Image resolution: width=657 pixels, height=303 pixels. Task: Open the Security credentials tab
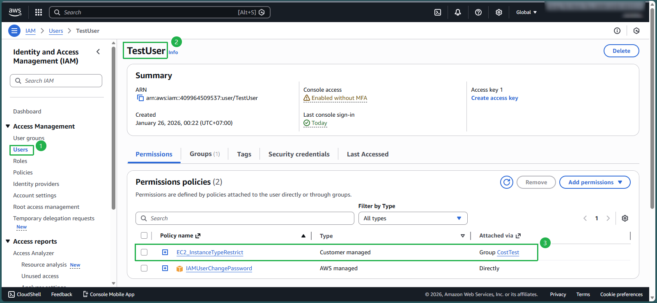[299, 154]
